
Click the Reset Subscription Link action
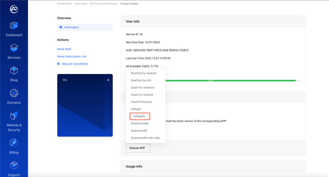(72, 57)
